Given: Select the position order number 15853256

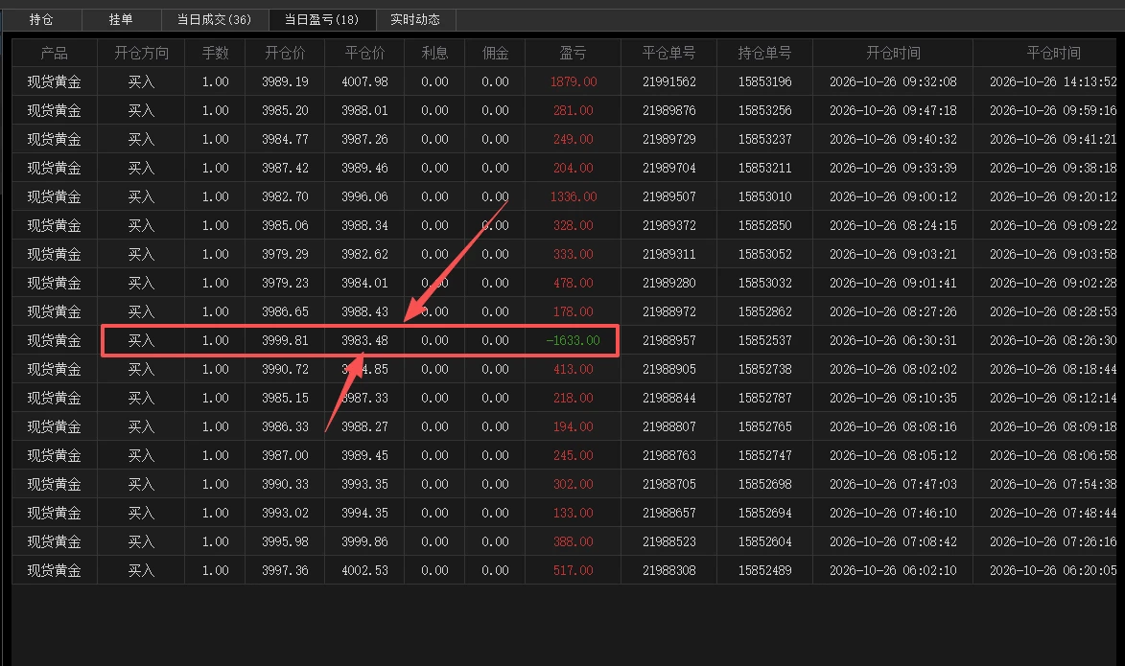Looking at the screenshot, I should click(x=764, y=110).
